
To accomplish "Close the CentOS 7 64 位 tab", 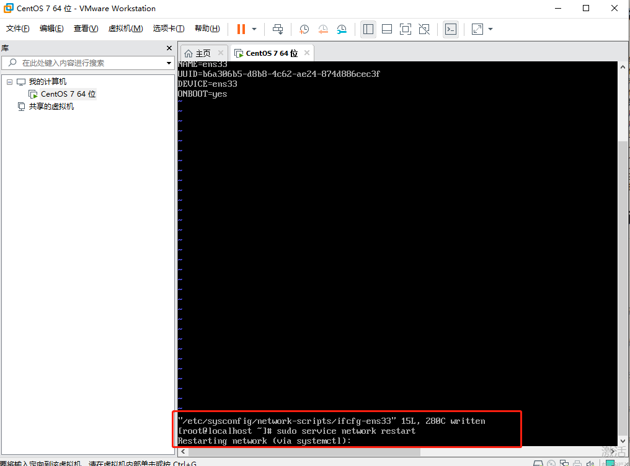I will click(307, 53).
